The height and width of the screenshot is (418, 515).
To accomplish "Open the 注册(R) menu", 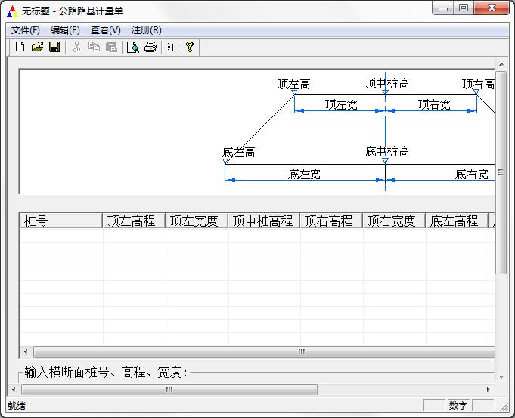I will coord(146,30).
